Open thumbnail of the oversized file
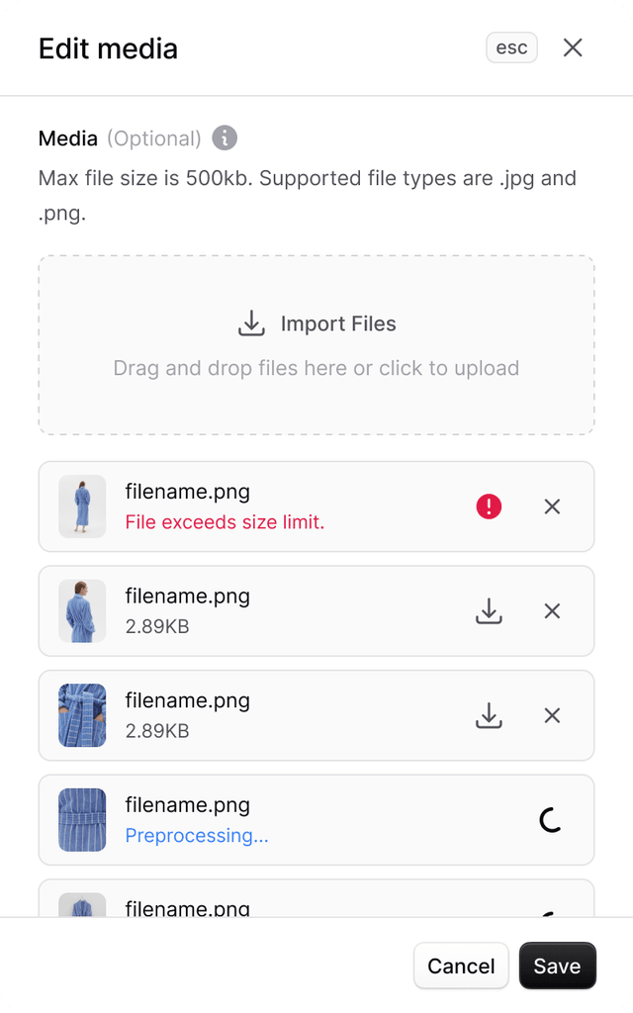The image size is (633, 1013). [82, 506]
